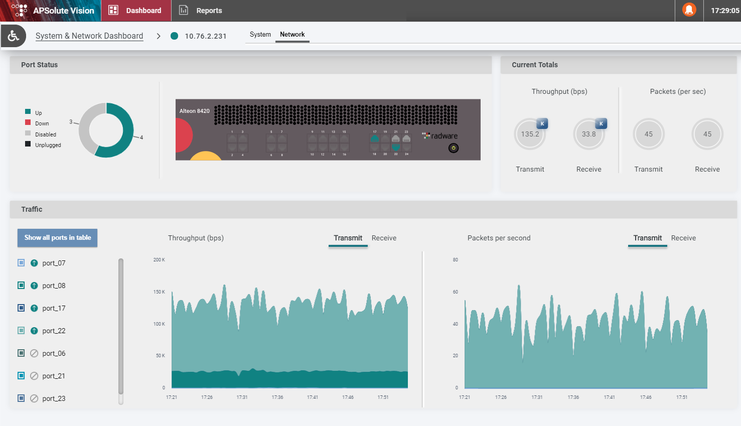Click the port_22 label
The width and height of the screenshot is (741, 426).
pos(54,331)
